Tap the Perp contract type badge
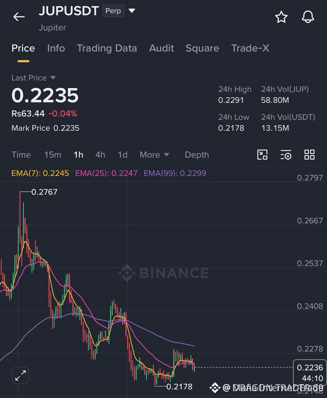Viewport: 327px width, 398px height. 113,11
